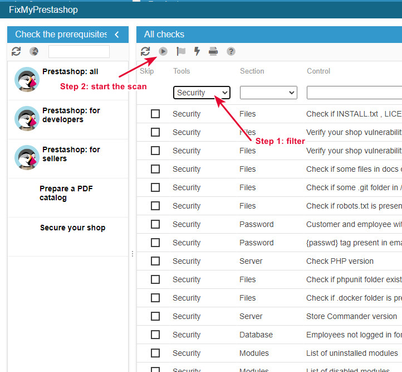The height and width of the screenshot is (372, 402).
Task: Tick Skip checkbox for Store Commander version
Action: (x=155, y=316)
